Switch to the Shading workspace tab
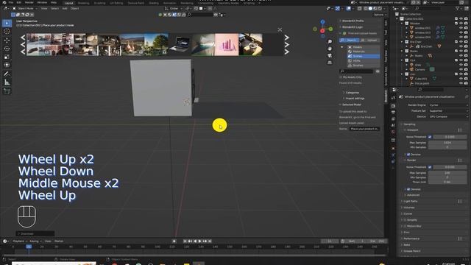Screen dimensions: 471x265 pos(154,3)
